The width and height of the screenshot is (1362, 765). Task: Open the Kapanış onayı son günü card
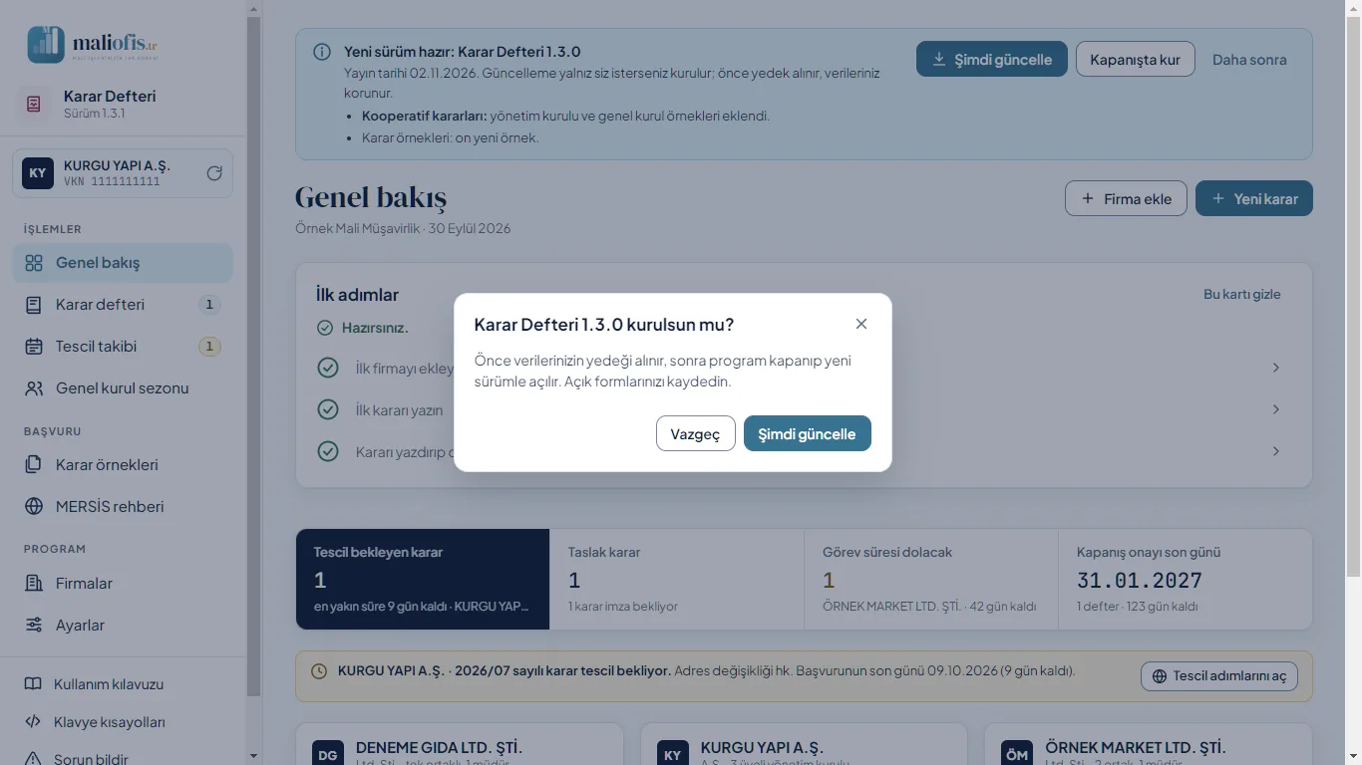click(x=1185, y=579)
